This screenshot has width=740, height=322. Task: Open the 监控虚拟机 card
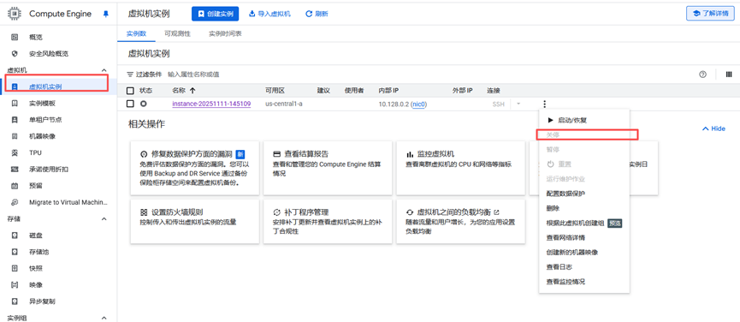coord(461,168)
